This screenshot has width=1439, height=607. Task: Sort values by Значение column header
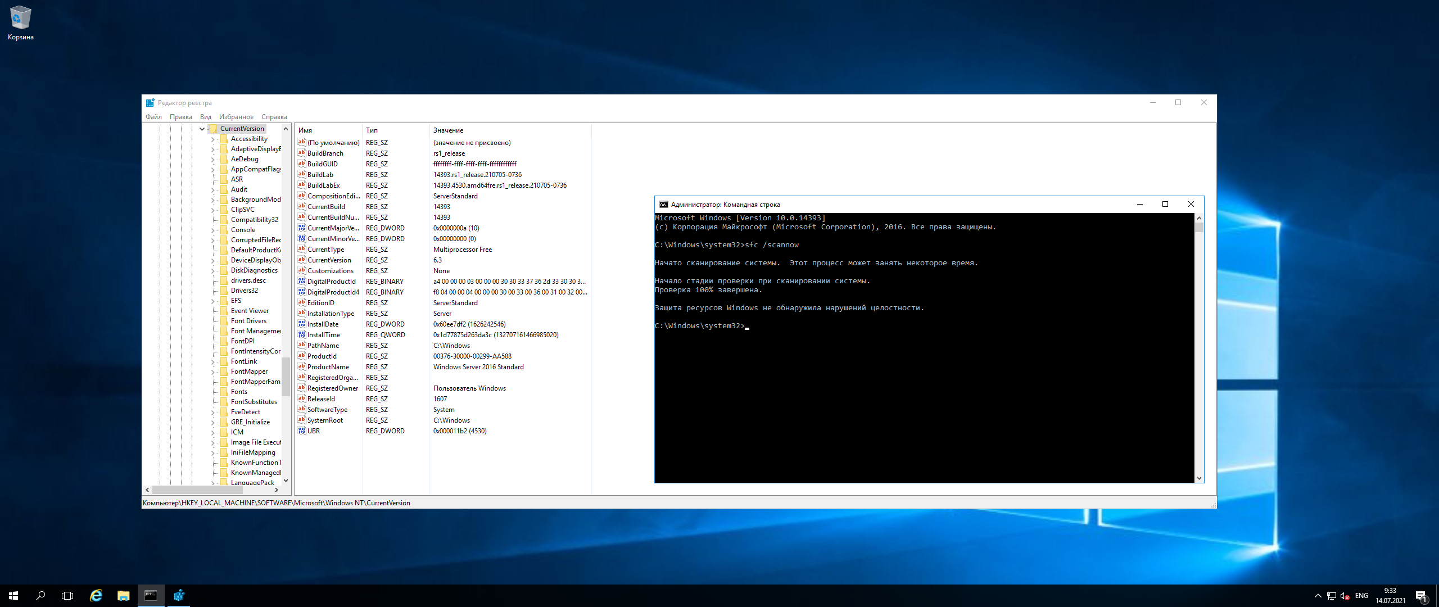[510, 130]
